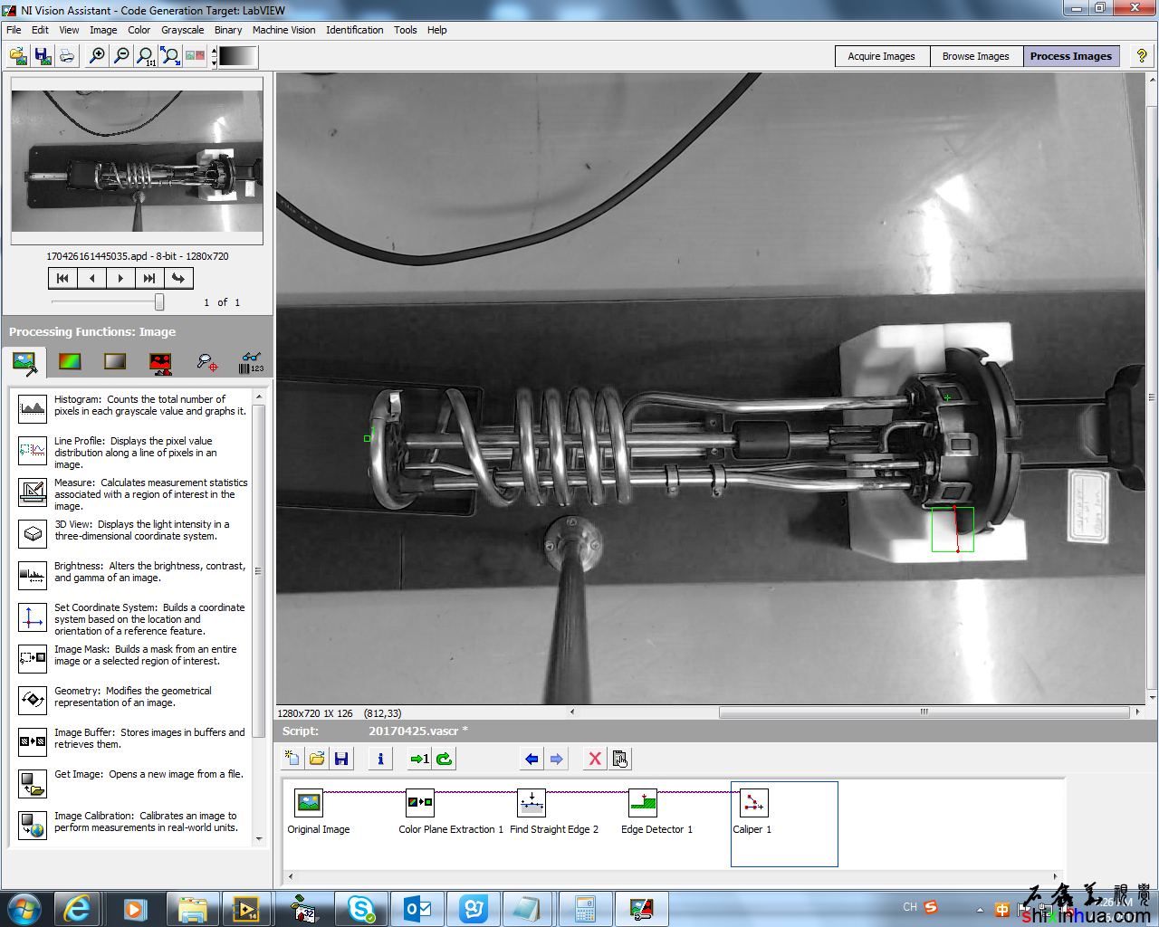Click the Zoom 1:1 toolbar icon
Viewport: 1159px width, 927px height.
145,56
